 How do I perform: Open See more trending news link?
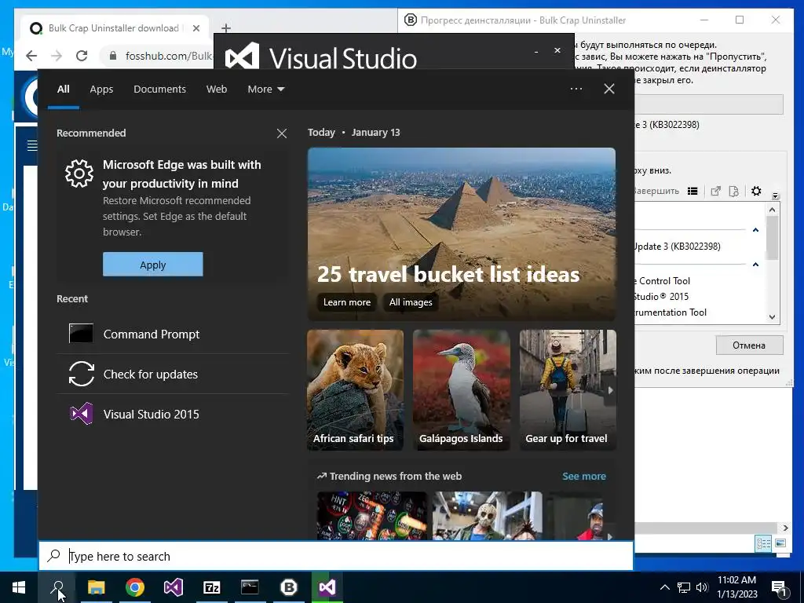[584, 477]
